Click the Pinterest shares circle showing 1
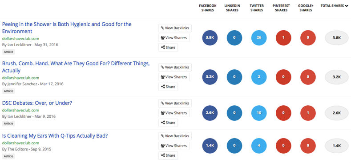This screenshot has width=351, height=163. point(283,38)
